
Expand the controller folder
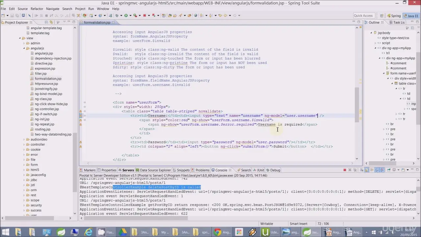pos(24,145)
